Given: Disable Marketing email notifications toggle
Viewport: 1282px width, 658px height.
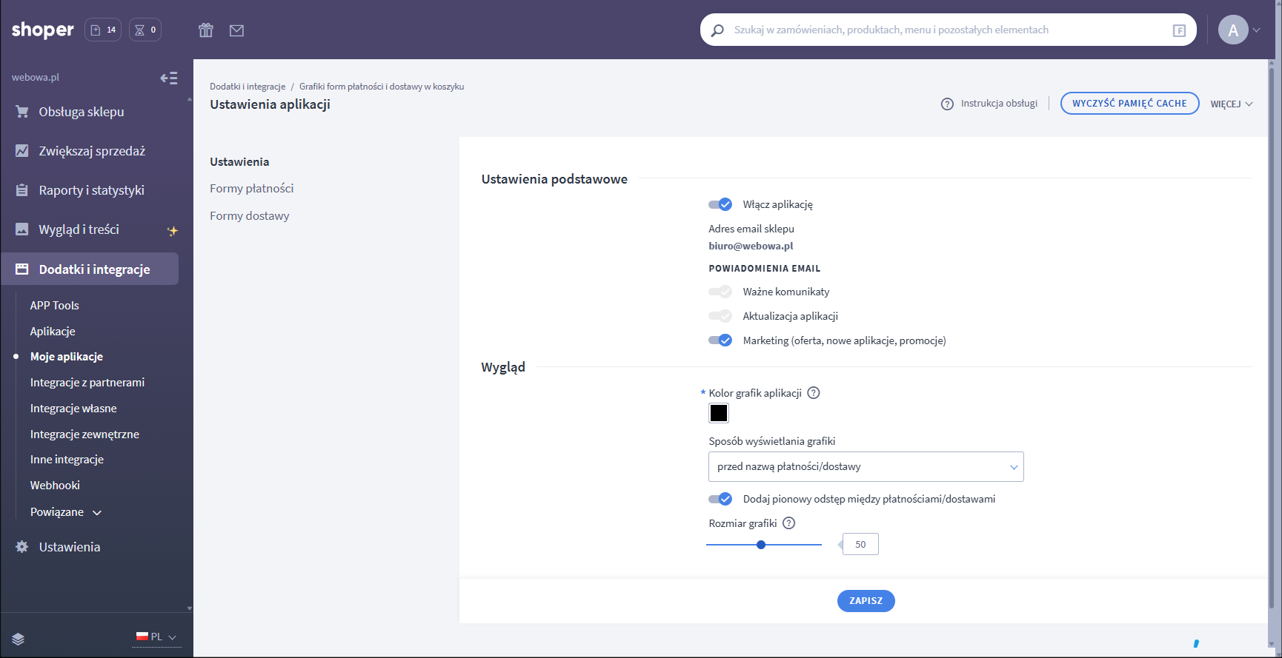Looking at the screenshot, I should (720, 340).
